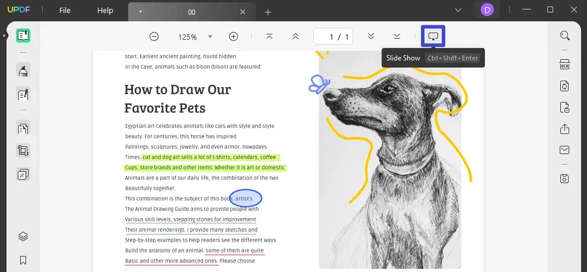Image resolution: width=587 pixels, height=272 pixels.
Task: Expand the tab list dropdown arrow
Action: (x=141, y=12)
